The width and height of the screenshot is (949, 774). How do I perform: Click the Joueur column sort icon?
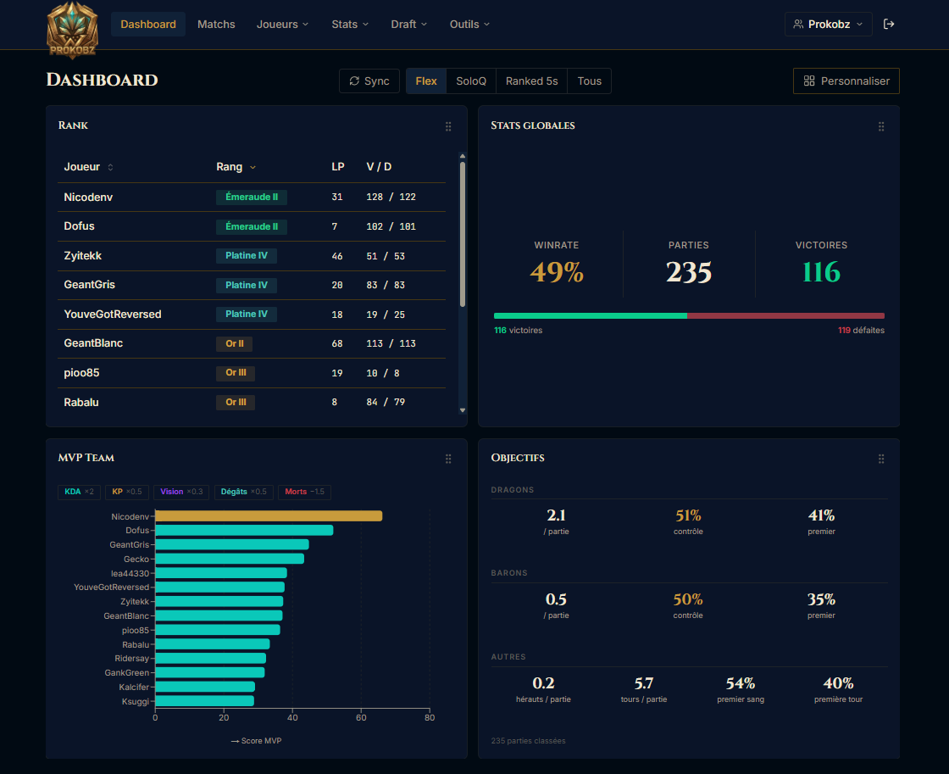pos(110,167)
